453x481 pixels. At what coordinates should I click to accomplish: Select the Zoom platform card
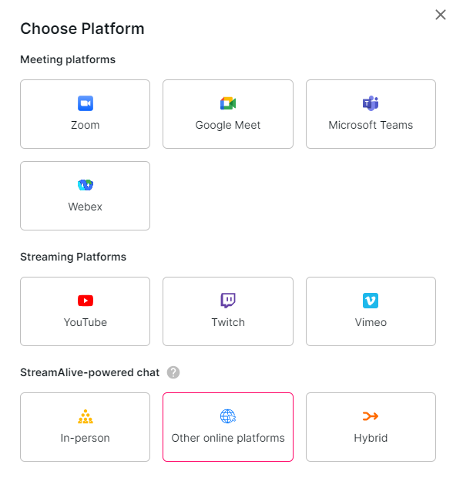point(86,114)
